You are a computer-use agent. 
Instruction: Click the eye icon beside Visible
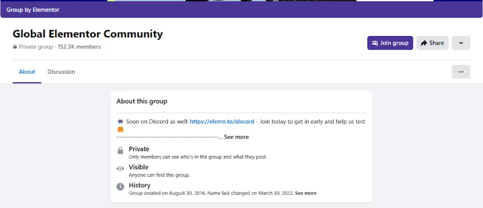tap(120, 169)
